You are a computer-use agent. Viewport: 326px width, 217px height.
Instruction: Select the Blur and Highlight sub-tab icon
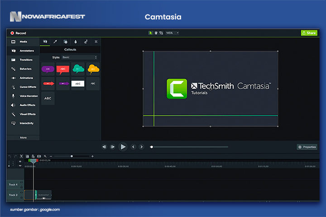76,42
